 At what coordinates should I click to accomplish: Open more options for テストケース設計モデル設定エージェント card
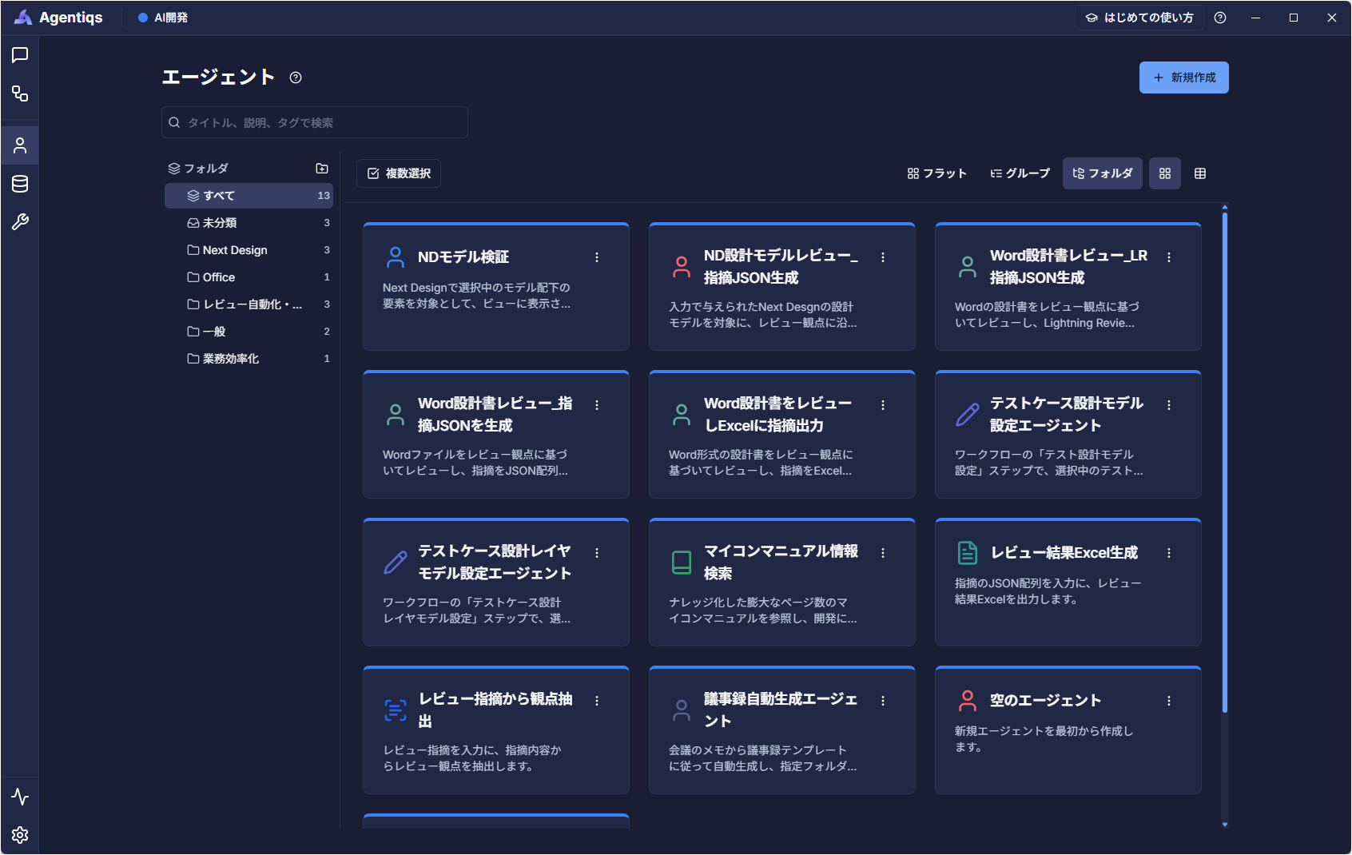[1169, 405]
